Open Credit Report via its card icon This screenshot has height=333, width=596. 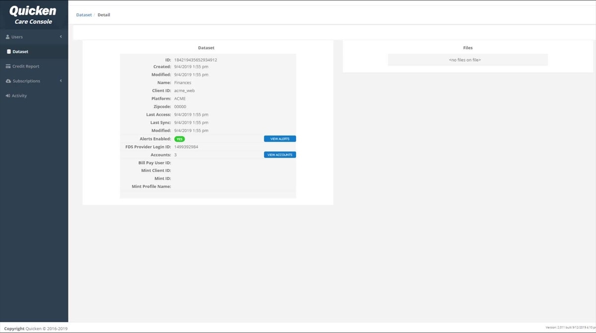(x=8, y=66)
